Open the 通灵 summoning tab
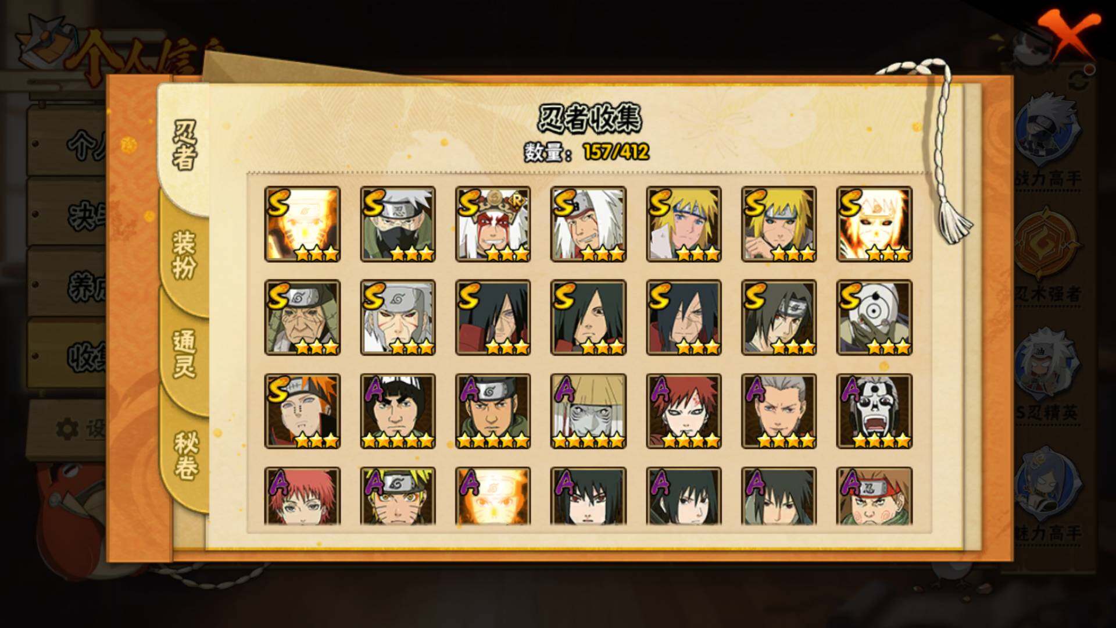Image resolution: width=1116 pixels, height=628 pixels. point(184,354)
